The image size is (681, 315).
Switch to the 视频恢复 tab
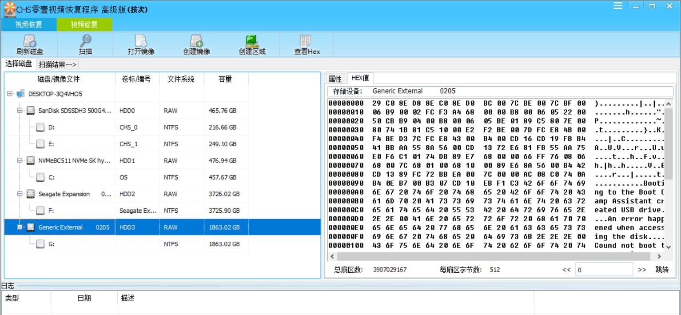click(x=28, y=24)
